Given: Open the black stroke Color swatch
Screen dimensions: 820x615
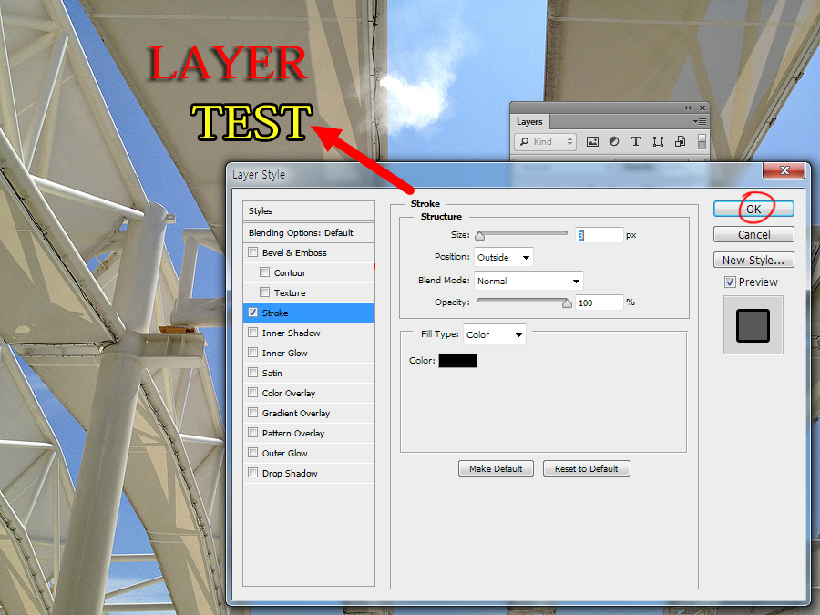Looking at the screenshot, I should 457,360.
